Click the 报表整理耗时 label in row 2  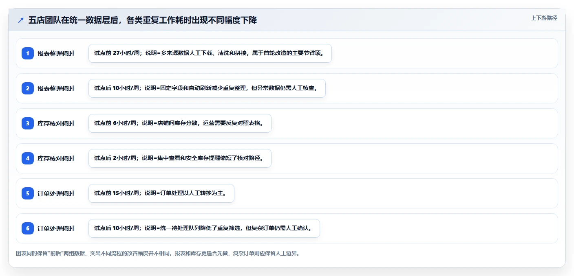click(56, 88)
